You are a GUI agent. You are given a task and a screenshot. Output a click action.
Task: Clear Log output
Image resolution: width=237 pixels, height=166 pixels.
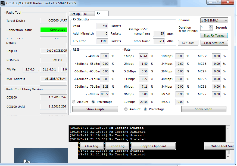click(92, 146)
